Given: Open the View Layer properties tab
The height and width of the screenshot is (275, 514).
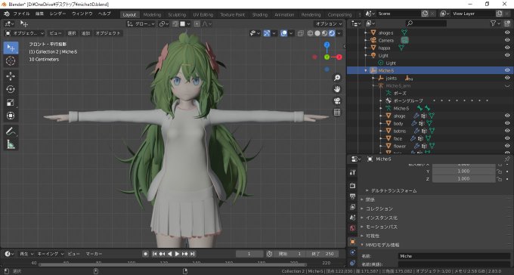Looking at the screenshot, I should click(x=353, y=207).
